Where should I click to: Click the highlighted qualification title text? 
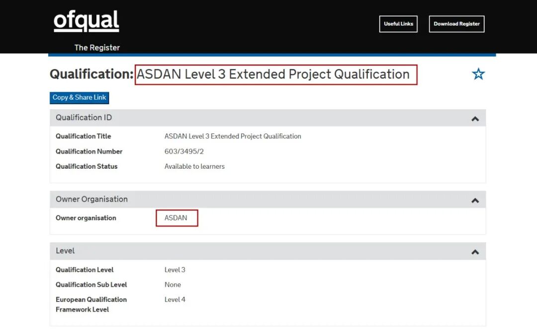(275, 74)
